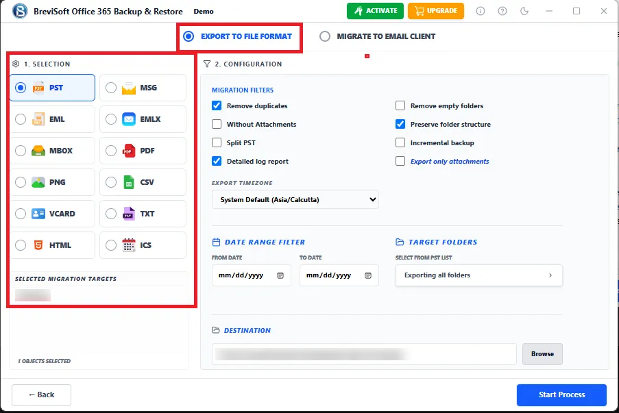This screenshot has height=413, width=619.
Task: Click the '1 OBJECTS SELECTED' status text
Action: pos(44,361)
